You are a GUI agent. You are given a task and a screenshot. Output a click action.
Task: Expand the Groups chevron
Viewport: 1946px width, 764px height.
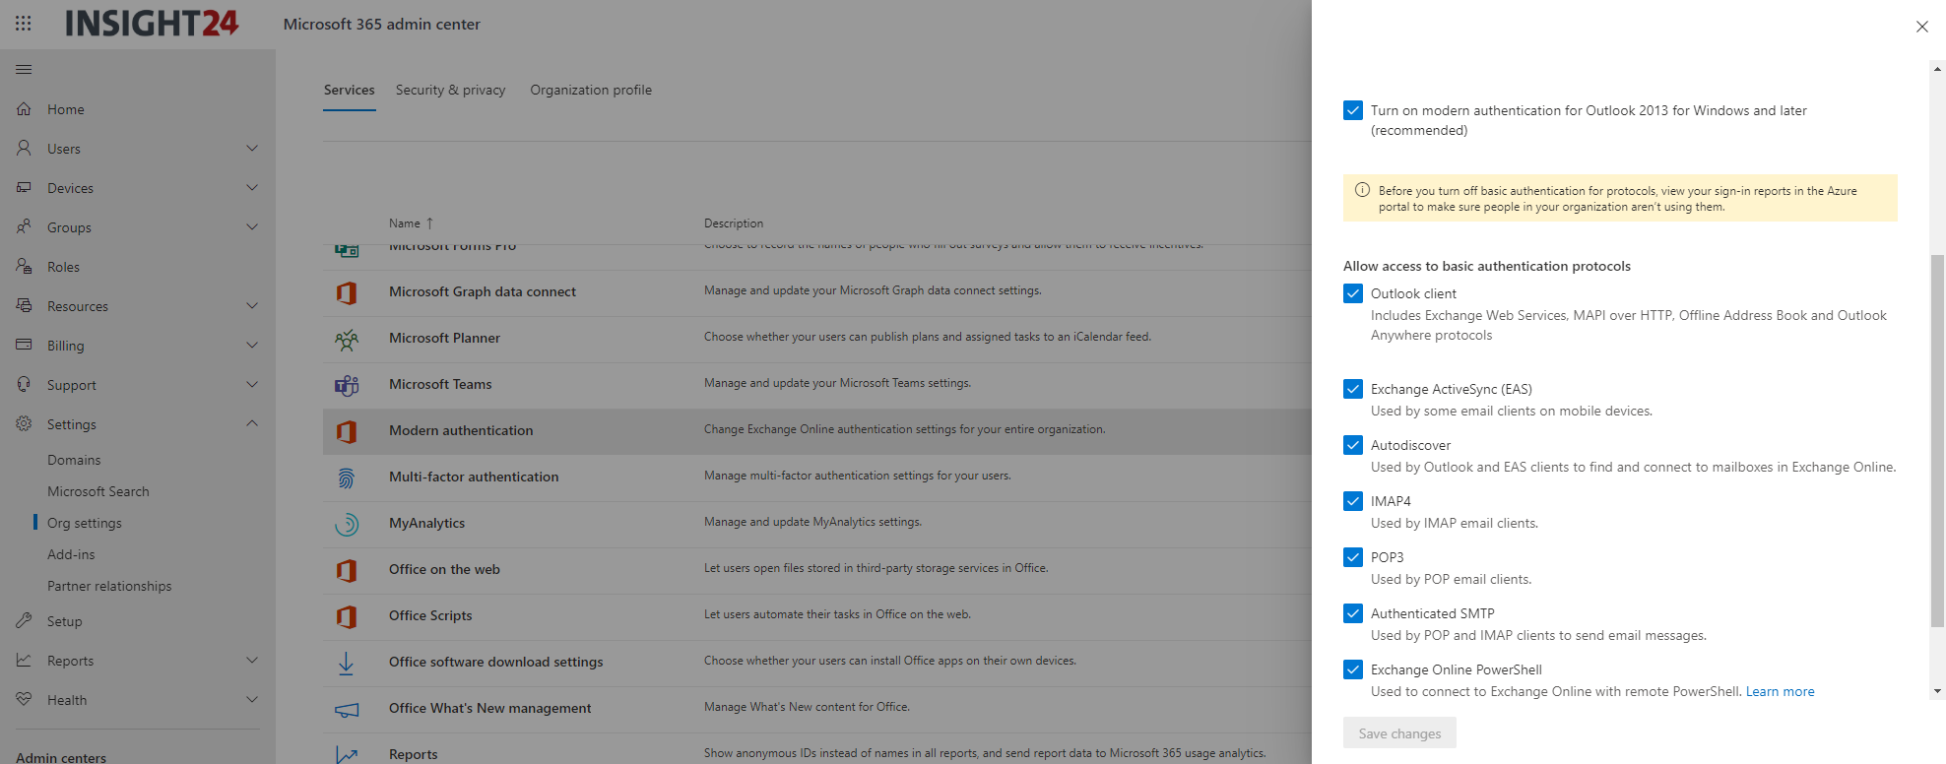point(252,226)
